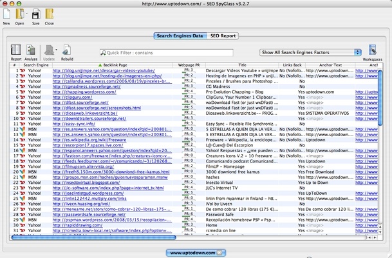Open the filmupcom.altervista.org link

click(83, 166)
